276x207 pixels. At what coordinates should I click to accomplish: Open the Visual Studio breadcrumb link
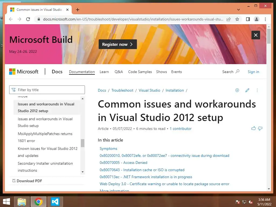[149, 90]
